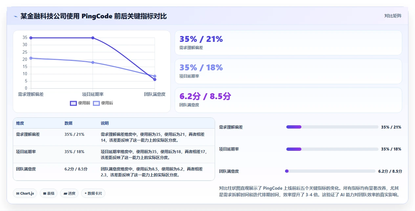Click the 团队满意度 x-axis label on chart
Screen dimensions: 415x211
coord(155,94)
